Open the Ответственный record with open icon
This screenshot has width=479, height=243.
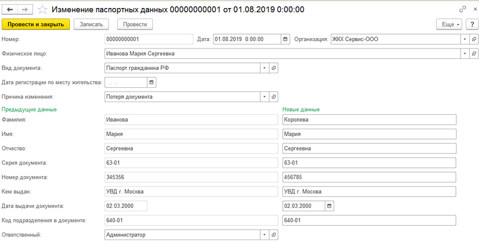point(274,235)
